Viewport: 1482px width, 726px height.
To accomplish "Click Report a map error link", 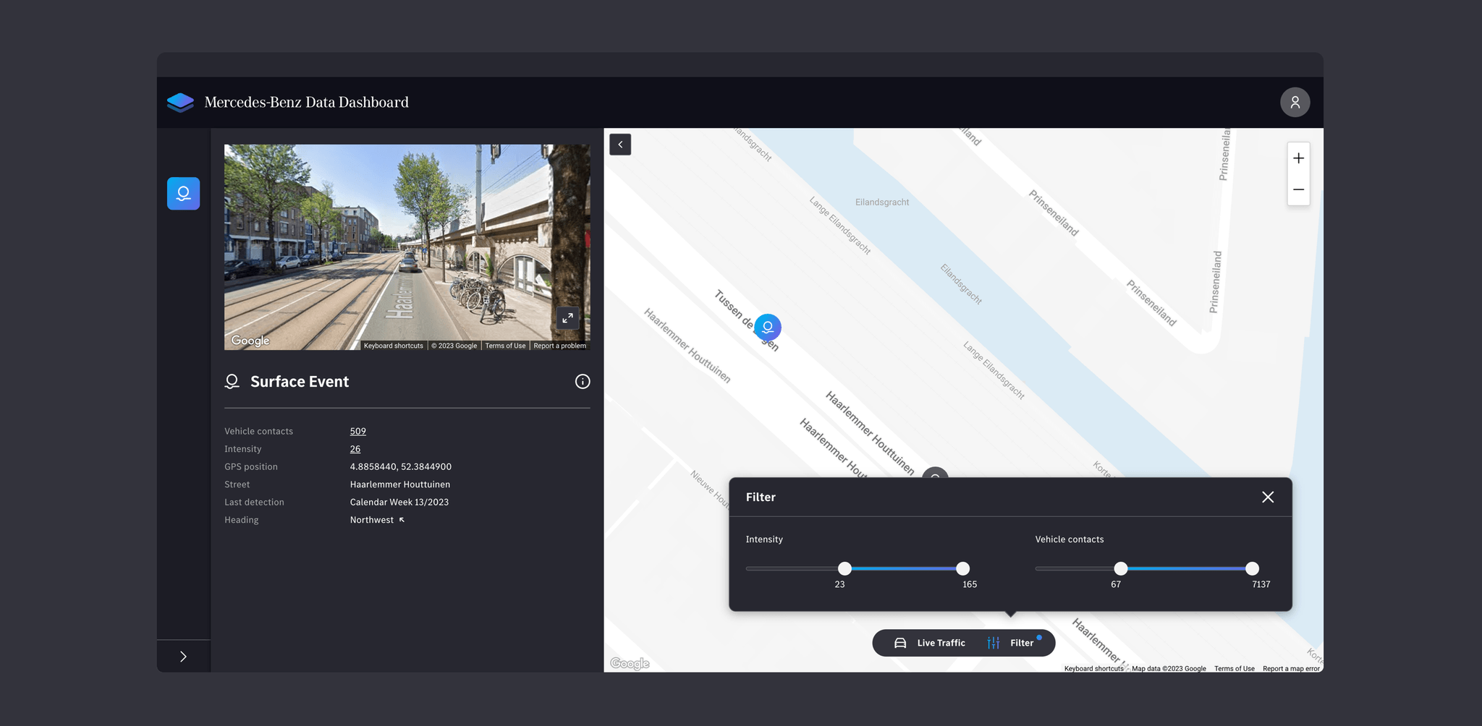I will tap(1291, 669).
